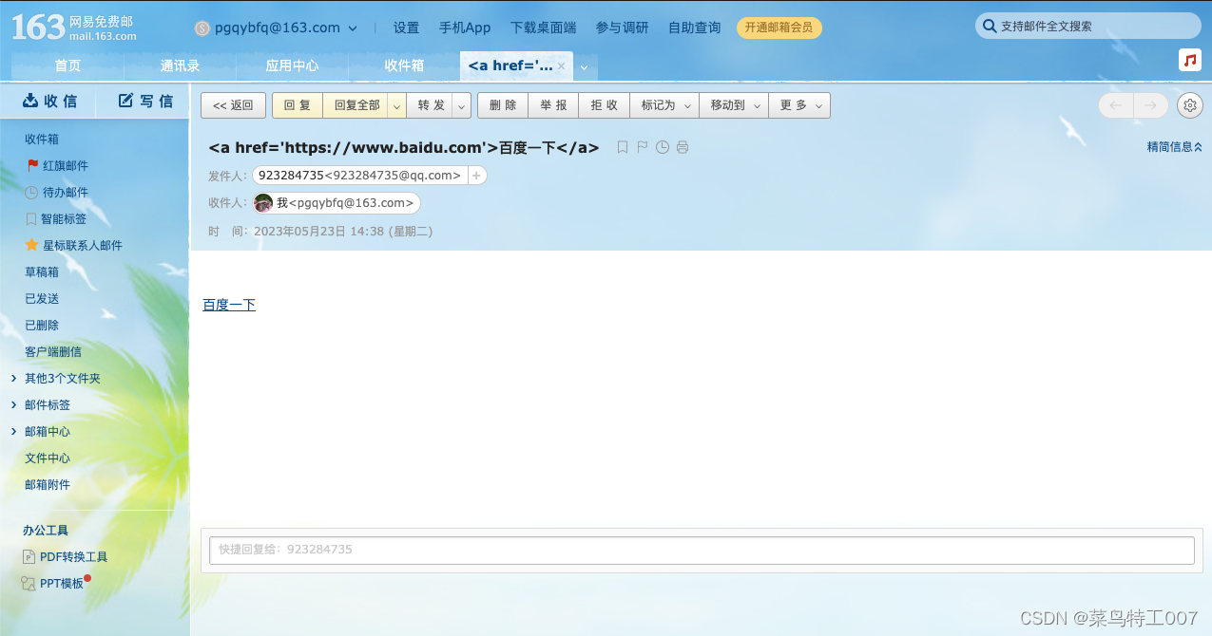The width and height of the screenshot is (1212, 636).
Task: Open 已发送 sent folder
Action: [x=42, y=298]
